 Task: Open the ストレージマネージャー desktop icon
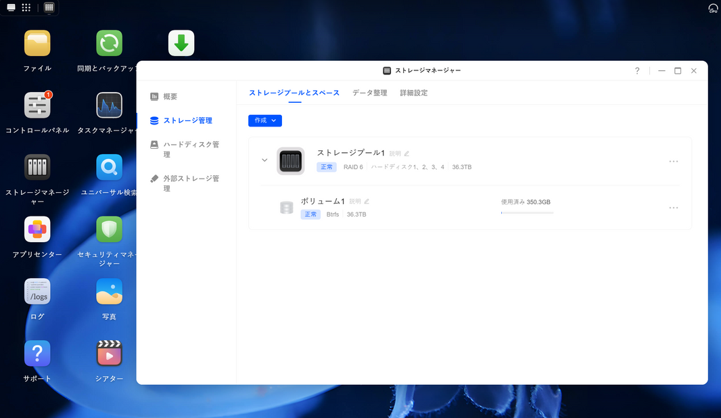point(37,168)
